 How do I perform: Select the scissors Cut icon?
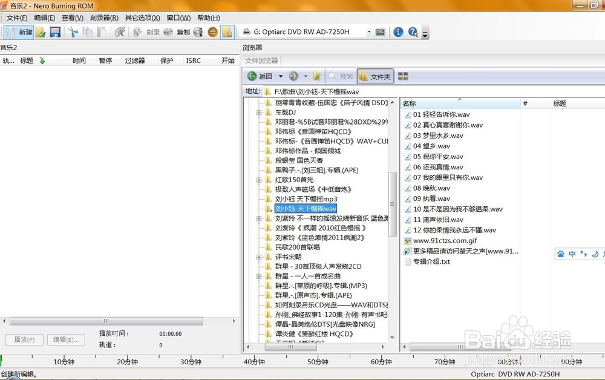pos(73,32)
